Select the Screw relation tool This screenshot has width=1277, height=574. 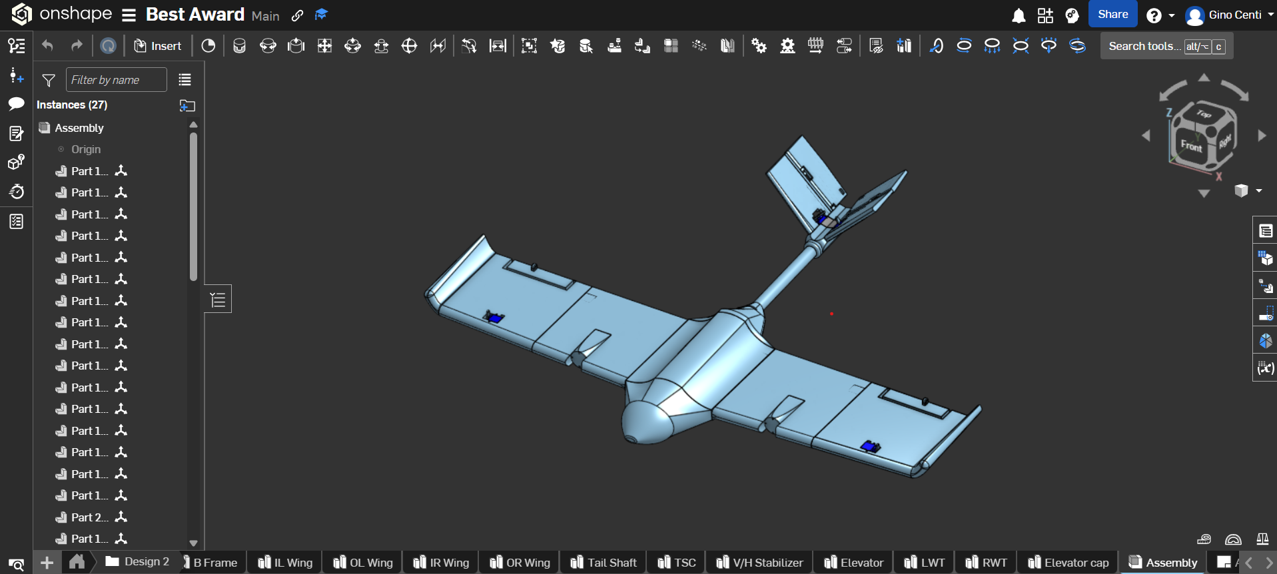click(815, 46)
